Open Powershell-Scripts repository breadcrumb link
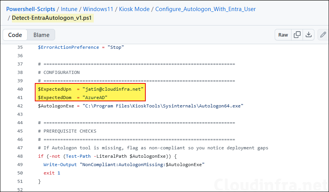 [x=29, y=9]
